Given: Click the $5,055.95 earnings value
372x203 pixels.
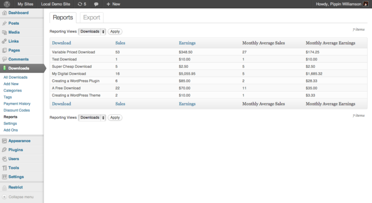Looking at the screenshot, I should [x=187, y=74].
